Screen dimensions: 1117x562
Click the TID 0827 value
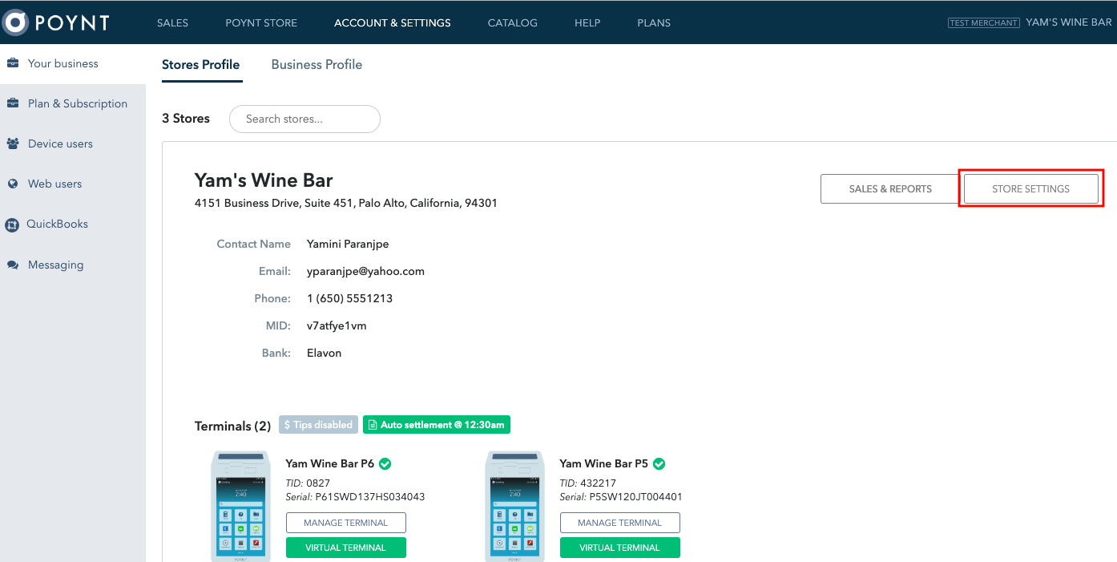point(317,483)
